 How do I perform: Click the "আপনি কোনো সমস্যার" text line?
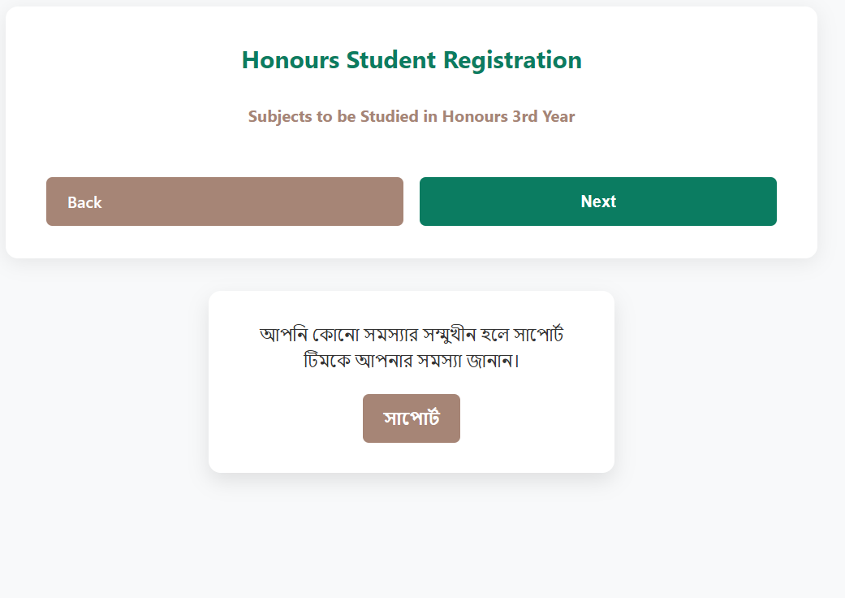coord(339,335)
